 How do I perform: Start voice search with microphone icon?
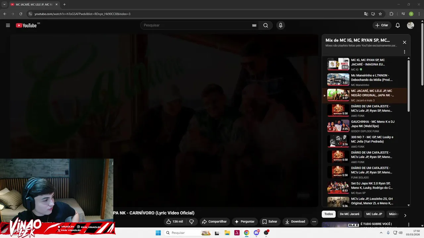click(281, 25)
